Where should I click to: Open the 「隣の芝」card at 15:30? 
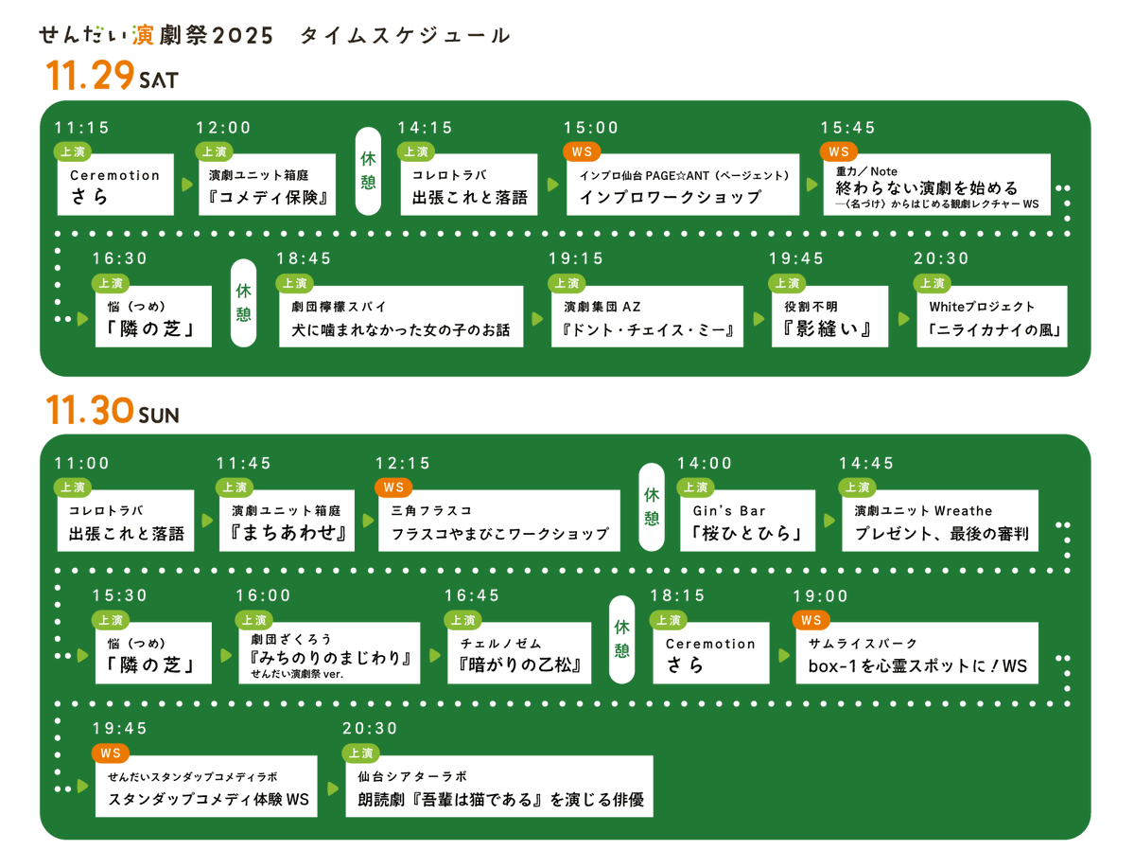pyautogui.click(x=153, y=653)
